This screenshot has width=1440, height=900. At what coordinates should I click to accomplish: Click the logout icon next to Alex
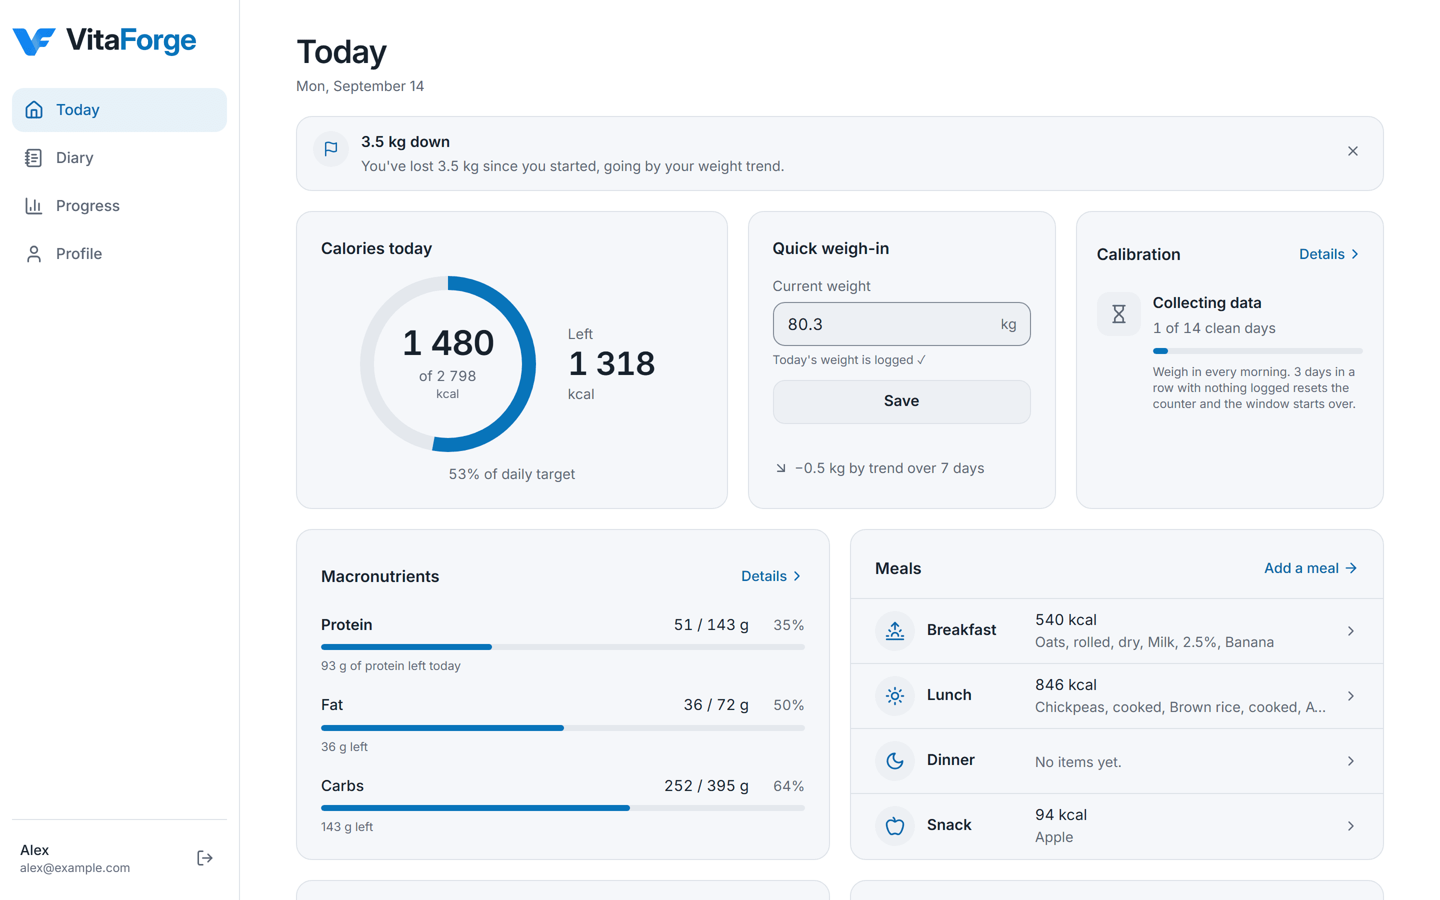click(x=204, y=857)
